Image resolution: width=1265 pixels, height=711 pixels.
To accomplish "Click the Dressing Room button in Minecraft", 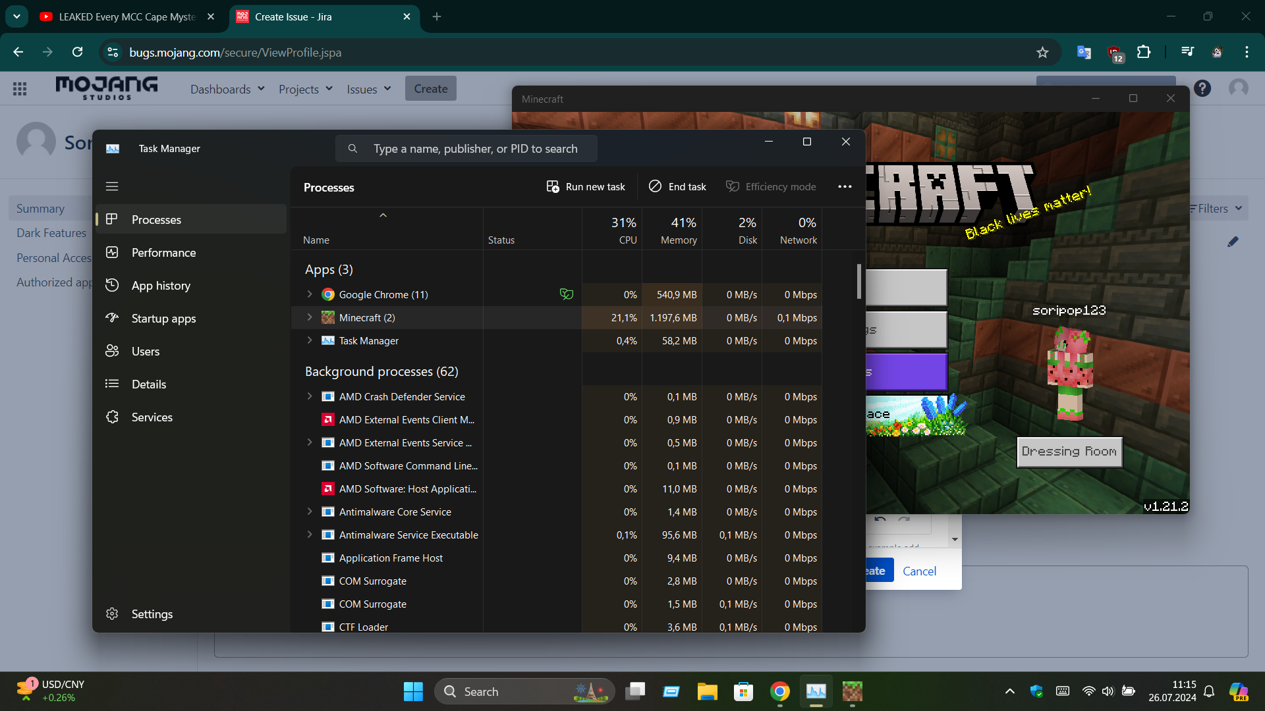I will click(1069, 452).
